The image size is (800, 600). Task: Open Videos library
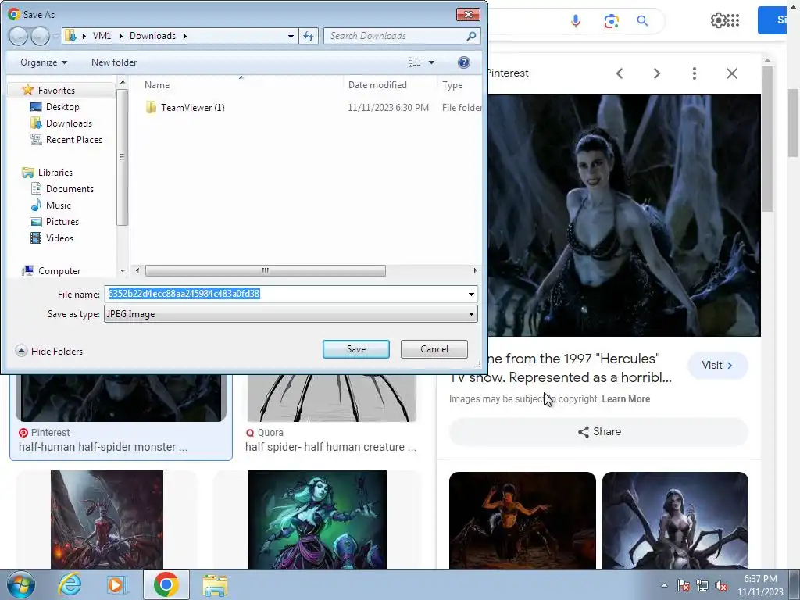[59, 237]
